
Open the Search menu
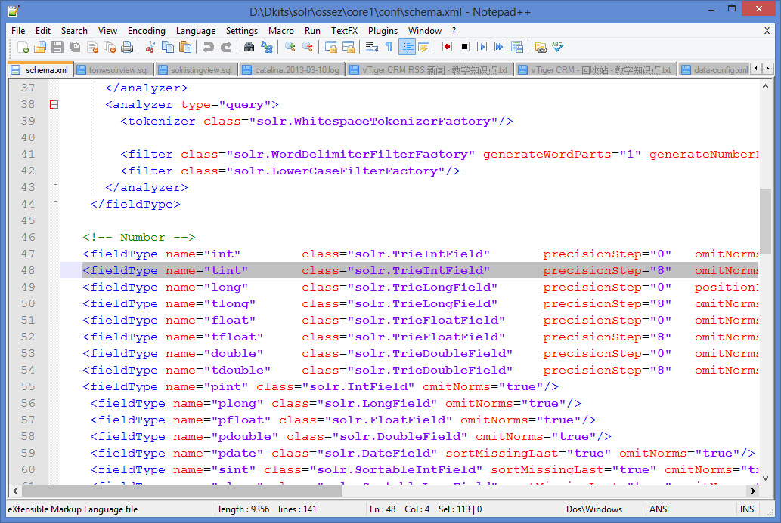coord(74,31)
